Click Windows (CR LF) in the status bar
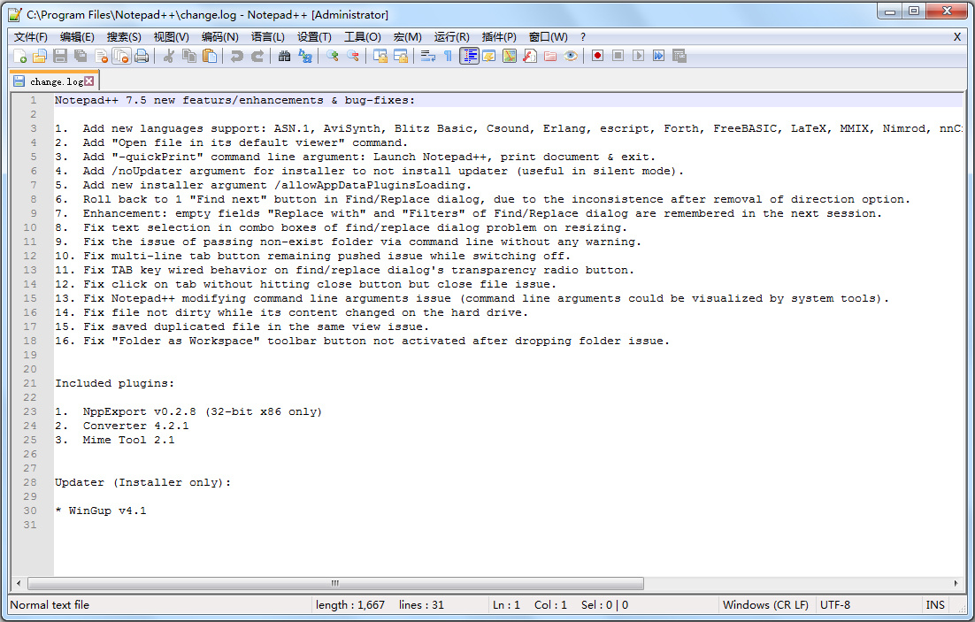Screen dimensions: 975x622 tap(765, 604)
